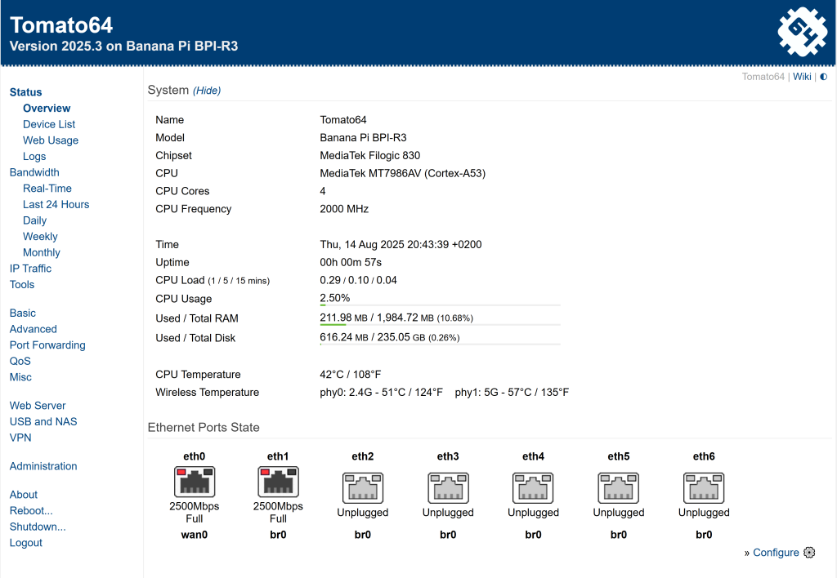Click Shutdown... in sidebar
837x578 pixels.
pyautogui.click(x=38, y=527)
